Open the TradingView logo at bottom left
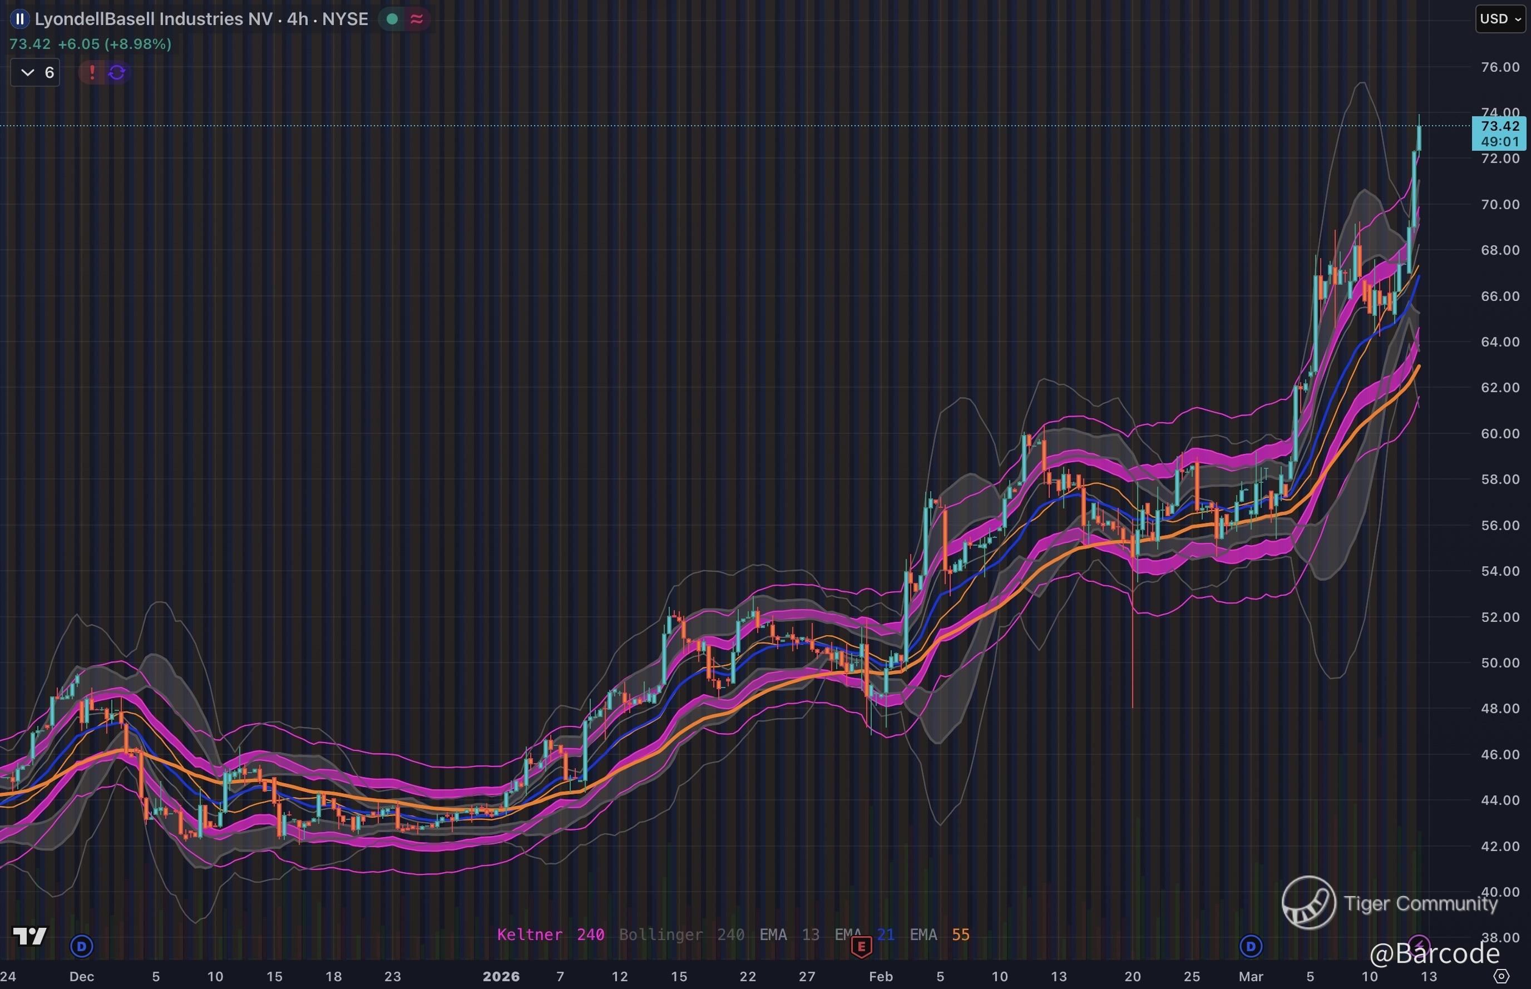The width and height of the screenshot is (1531, 989). pos(29,936)
